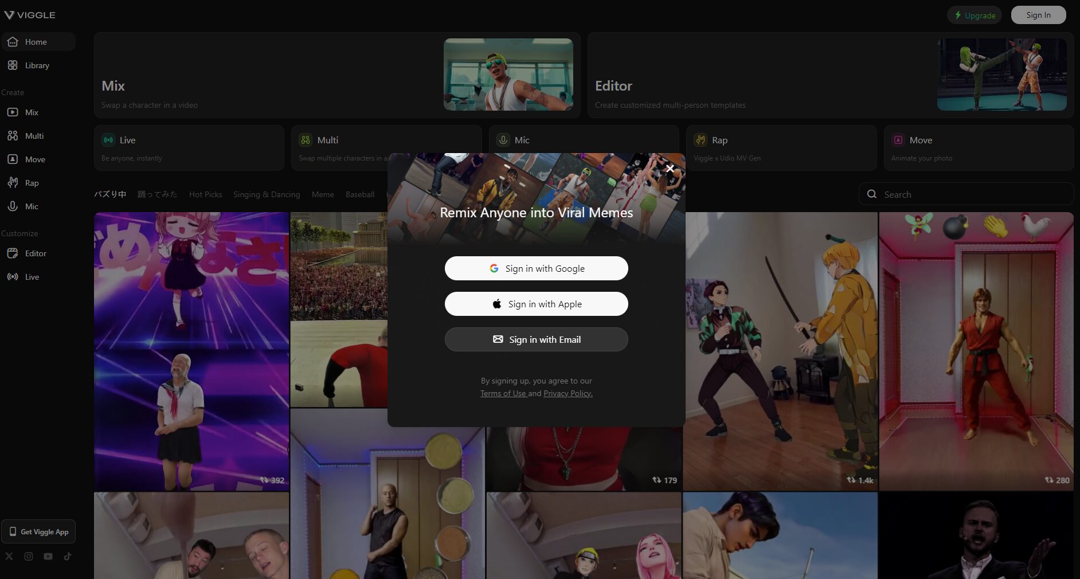
Task: Open the swordsman video with 1.4k remixes
Action: click(780, 351)
